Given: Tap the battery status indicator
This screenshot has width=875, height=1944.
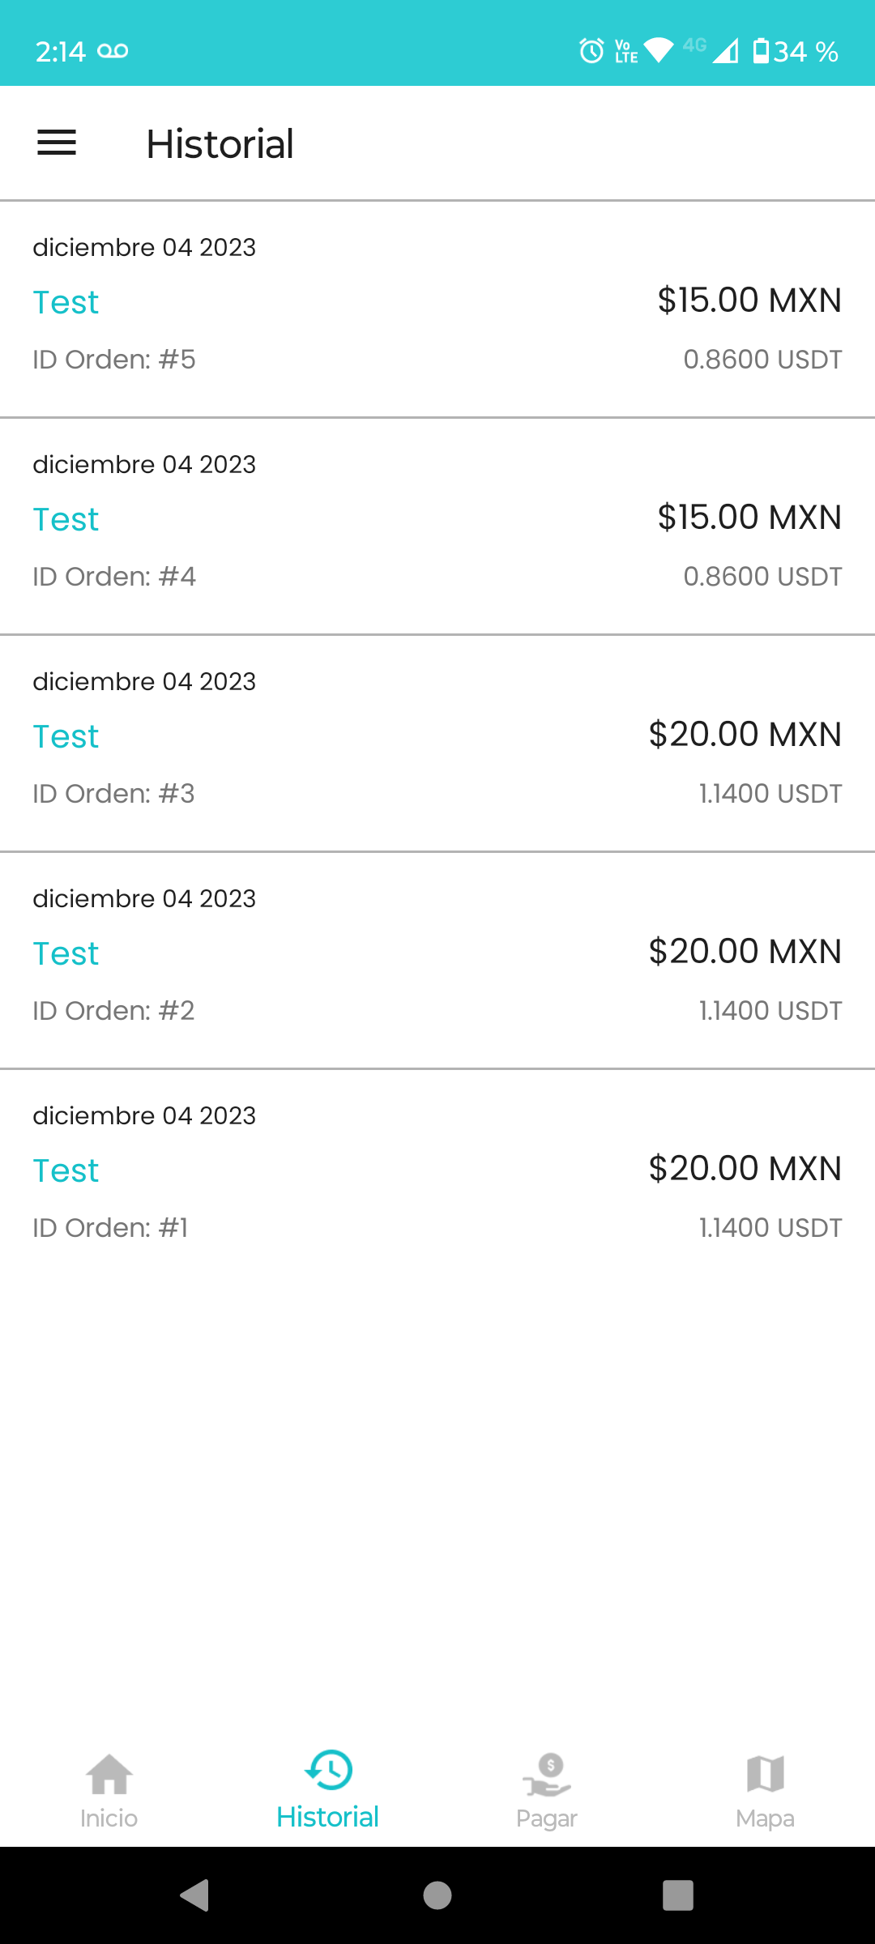Looking at the screenshot, I should point(761,51).
